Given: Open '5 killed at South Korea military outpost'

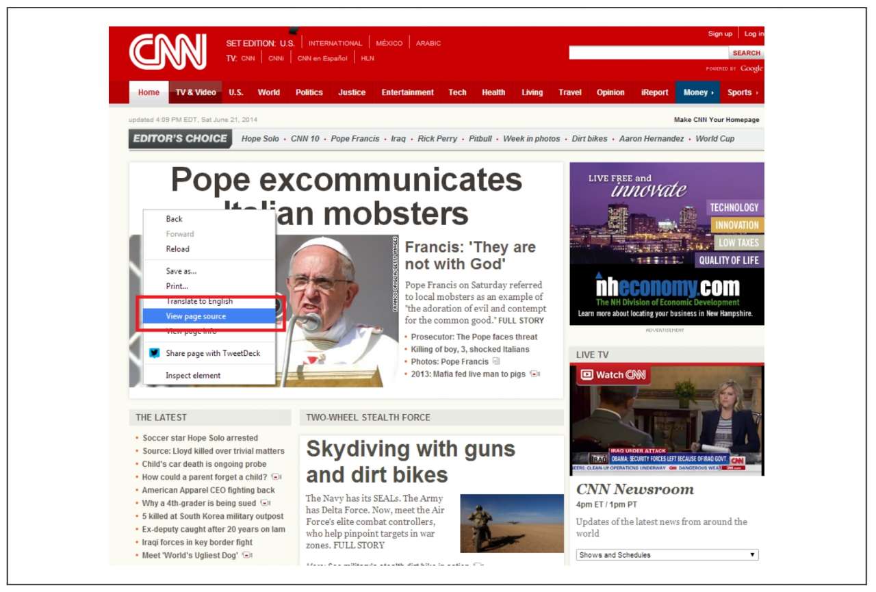Looking at the screenshot, I should click(x=213, y=516).
